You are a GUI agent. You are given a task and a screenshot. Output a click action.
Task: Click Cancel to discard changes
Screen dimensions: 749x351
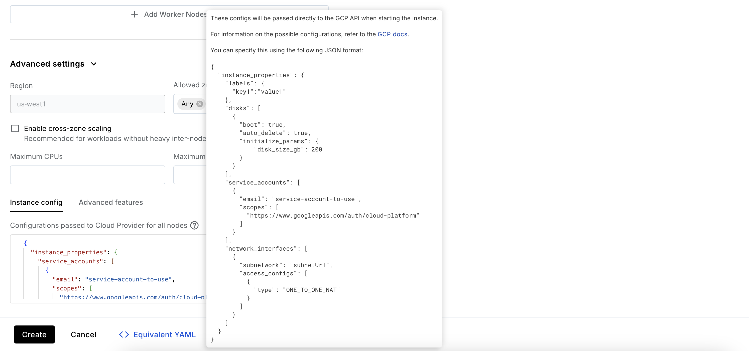[83, 334]
